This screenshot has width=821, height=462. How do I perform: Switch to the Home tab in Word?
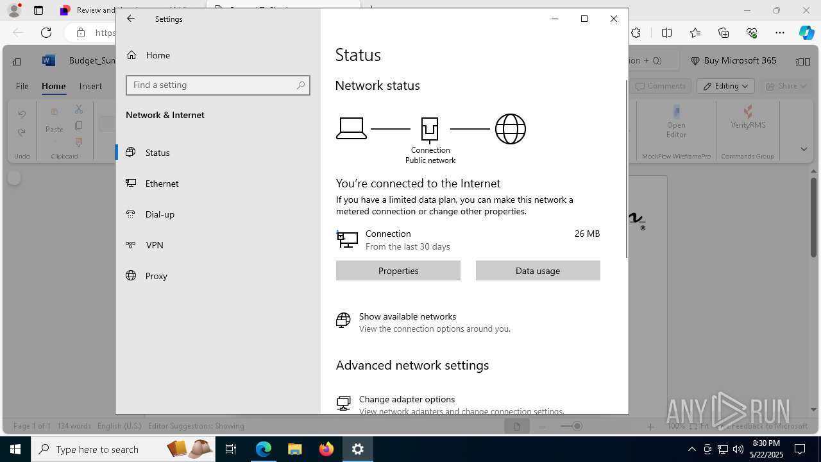click(54, 86)
